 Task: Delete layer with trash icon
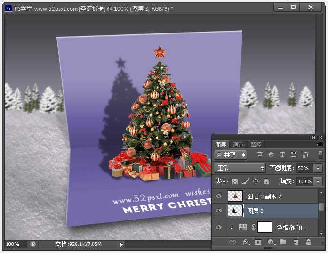tap(308, 242)
